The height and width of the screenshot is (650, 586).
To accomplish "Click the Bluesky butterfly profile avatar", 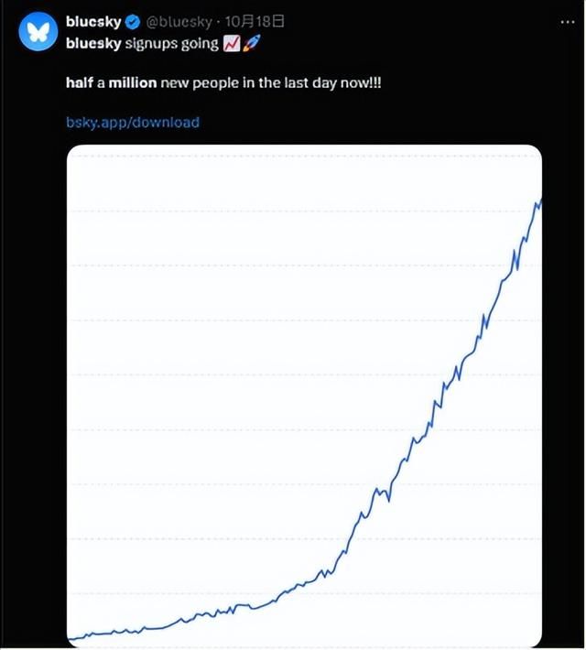I will [38, 31].
